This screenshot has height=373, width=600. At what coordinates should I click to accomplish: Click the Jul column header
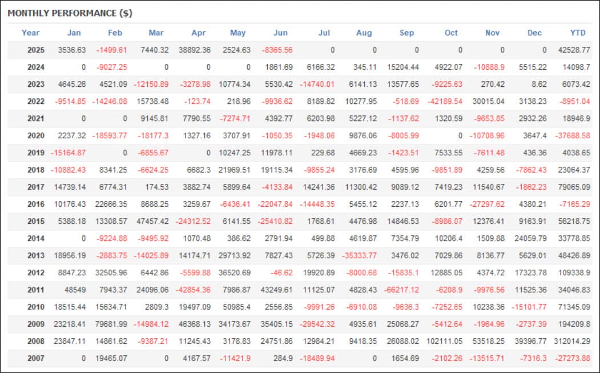[x=324, y=33]
